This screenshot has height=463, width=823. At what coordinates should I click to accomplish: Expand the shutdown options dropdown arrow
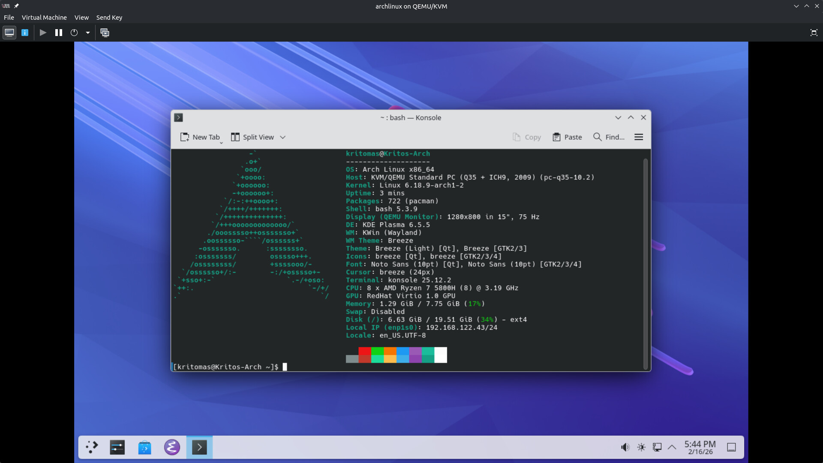[x=88, y=33]
